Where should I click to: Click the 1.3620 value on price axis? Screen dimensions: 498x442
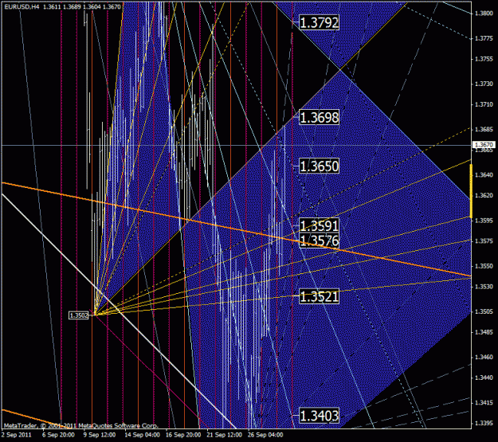click(484, 195)
